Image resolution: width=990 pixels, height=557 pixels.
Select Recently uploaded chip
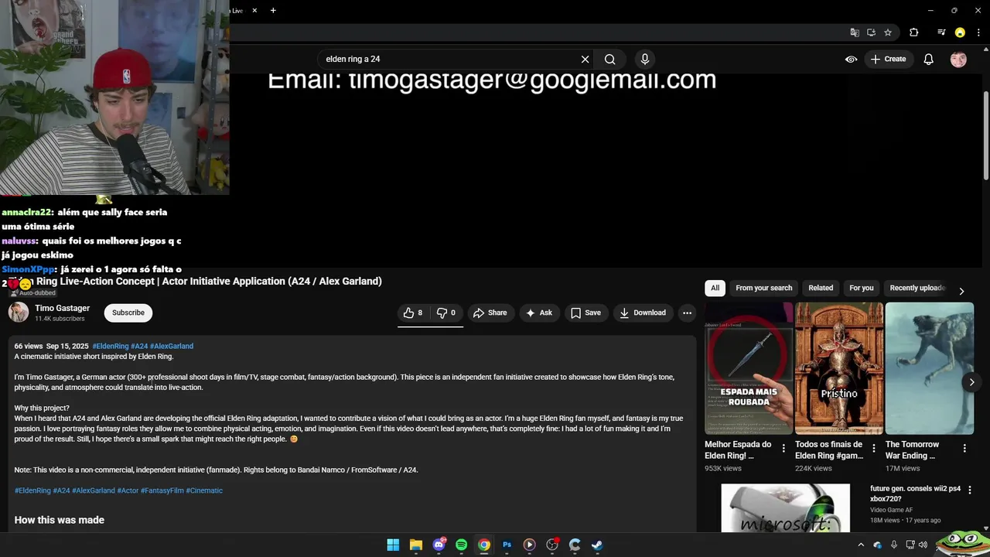point(917,288)
